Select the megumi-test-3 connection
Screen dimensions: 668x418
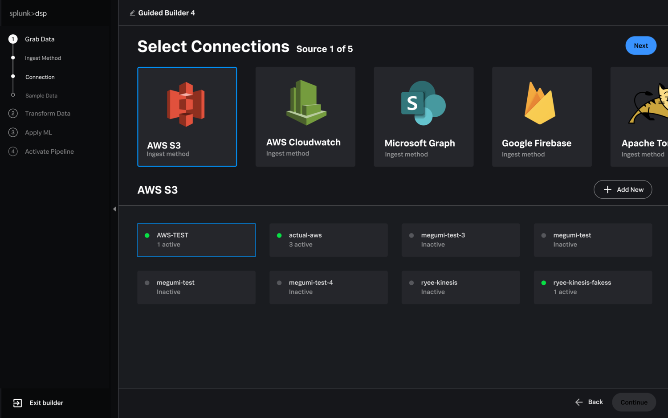(461, 240)
